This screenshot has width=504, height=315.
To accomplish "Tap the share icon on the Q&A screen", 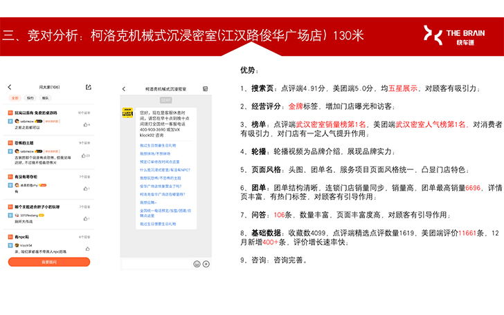I will click(x=89, y=87).
